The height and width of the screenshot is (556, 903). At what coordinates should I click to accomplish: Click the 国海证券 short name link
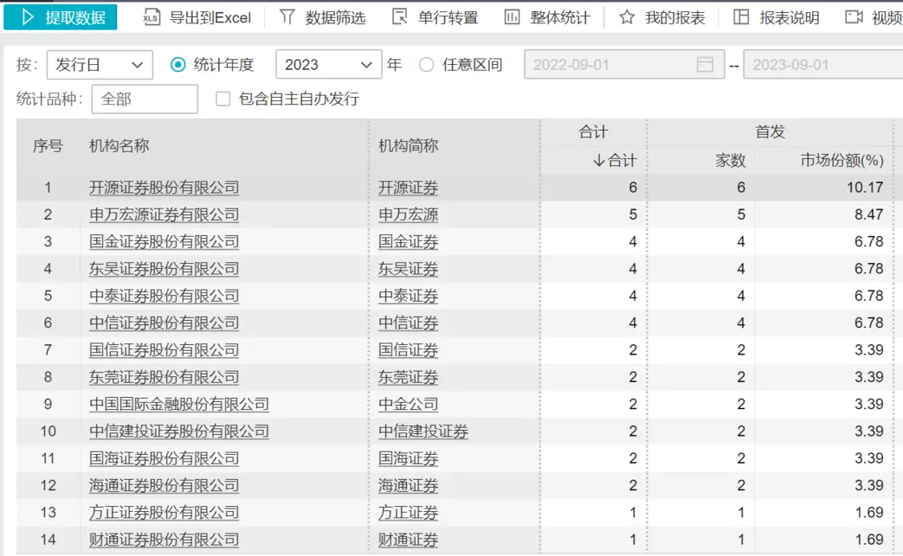click(409, 458)
